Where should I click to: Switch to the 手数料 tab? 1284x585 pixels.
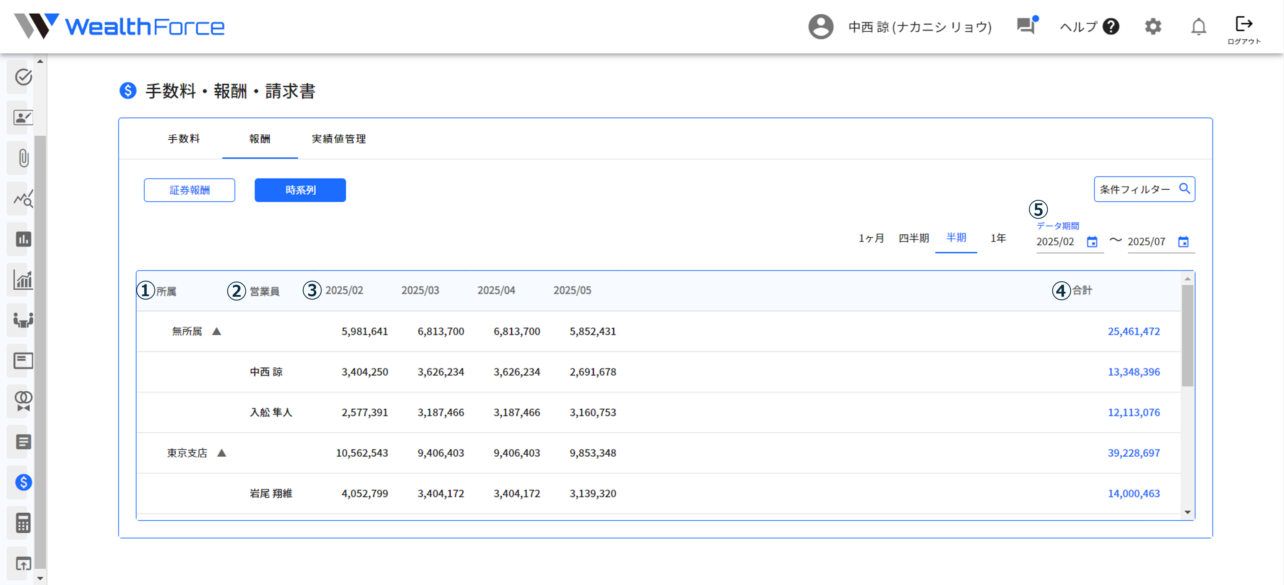point(184,139)
